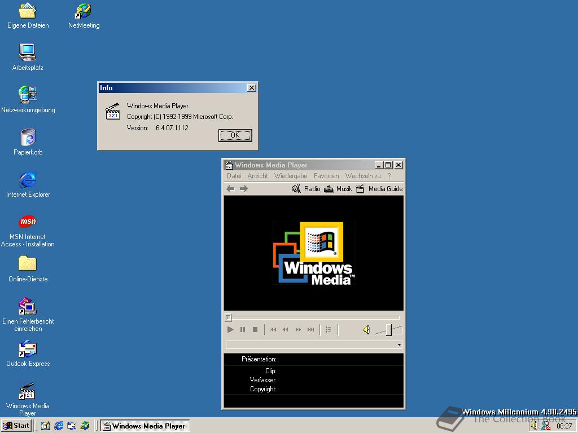
Task: Go forward with the right arrow
Action: 244,188
